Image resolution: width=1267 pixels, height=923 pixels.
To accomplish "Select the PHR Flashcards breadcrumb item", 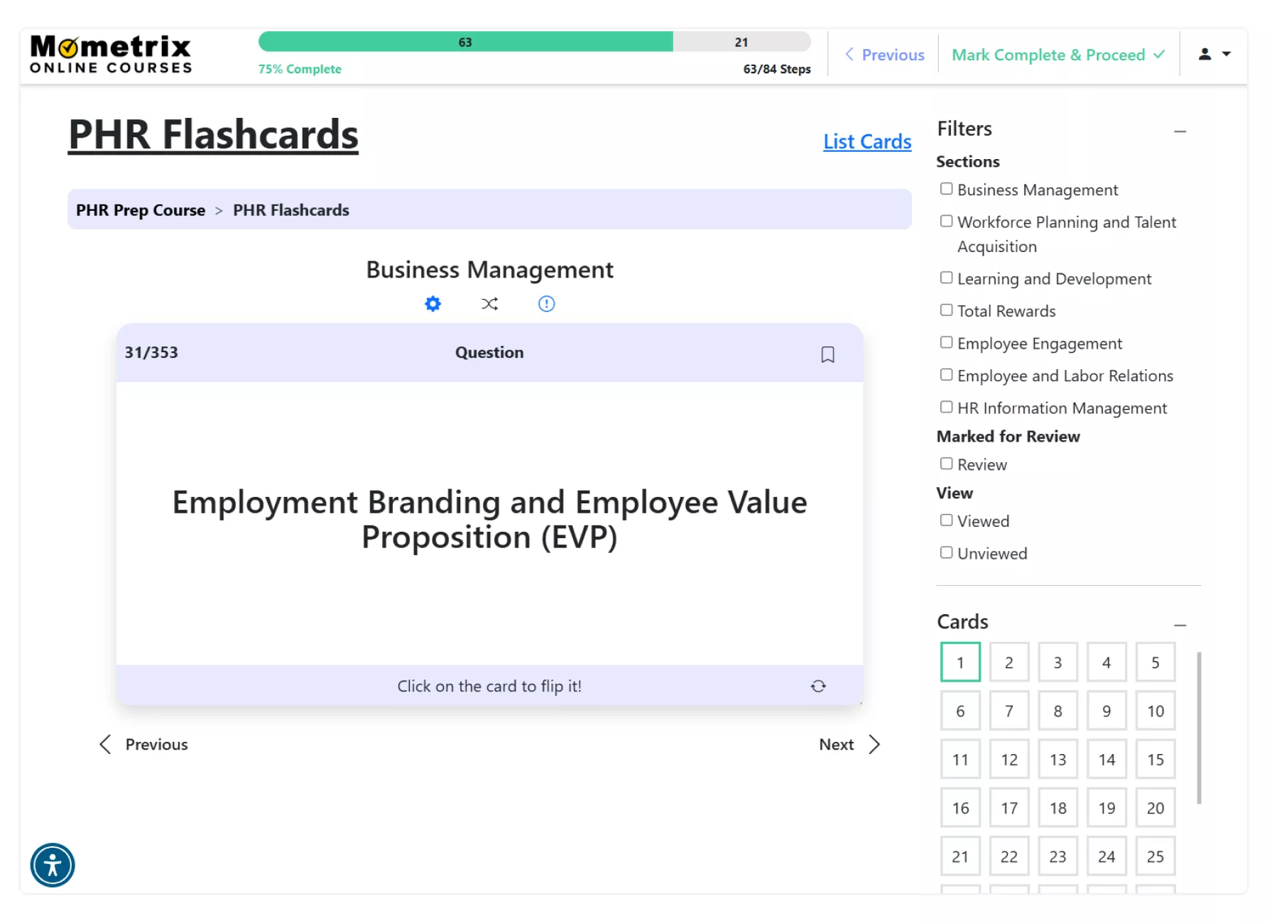I will pyautogui.click(x=291, y=210).
